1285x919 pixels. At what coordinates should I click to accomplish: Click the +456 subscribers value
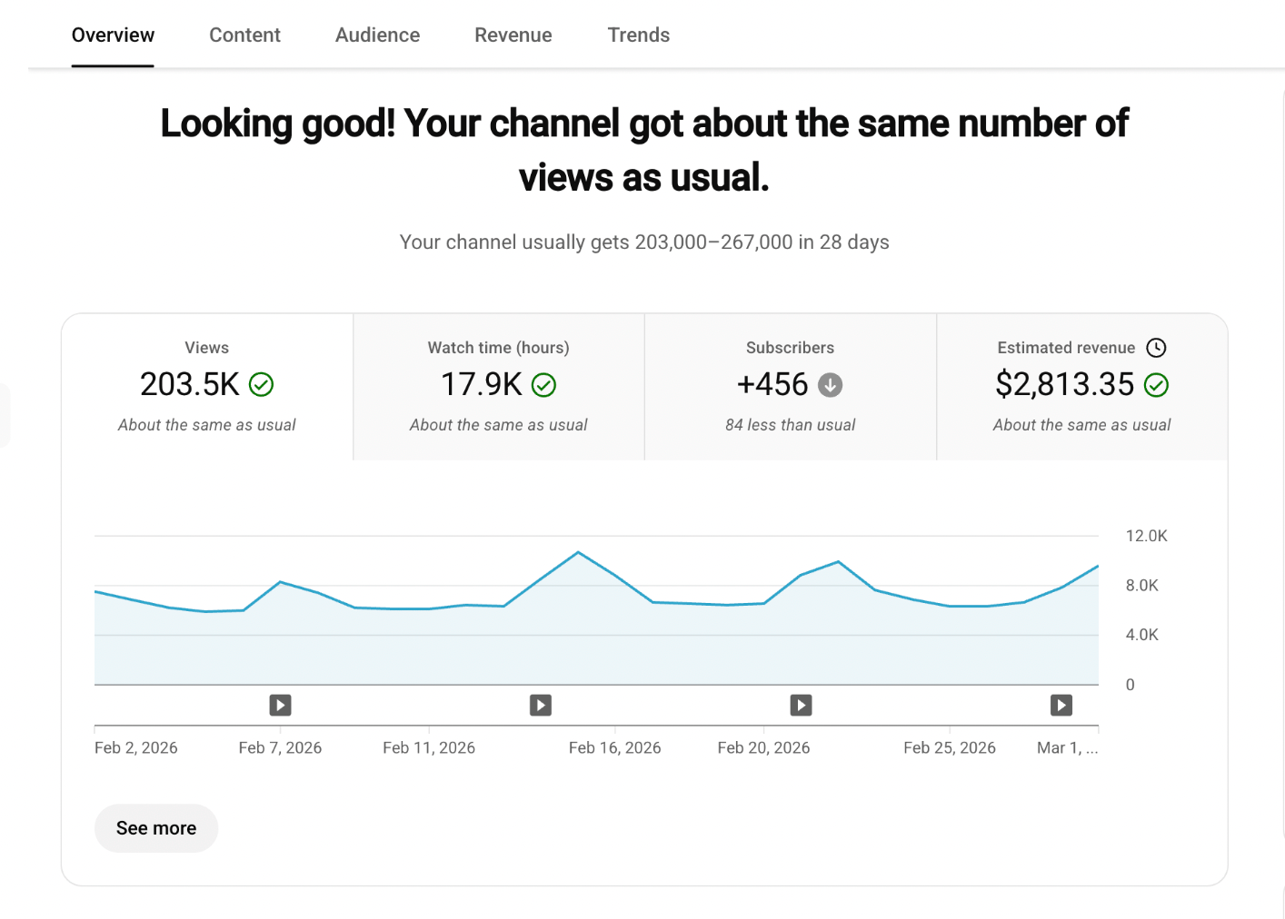point(772,384)
